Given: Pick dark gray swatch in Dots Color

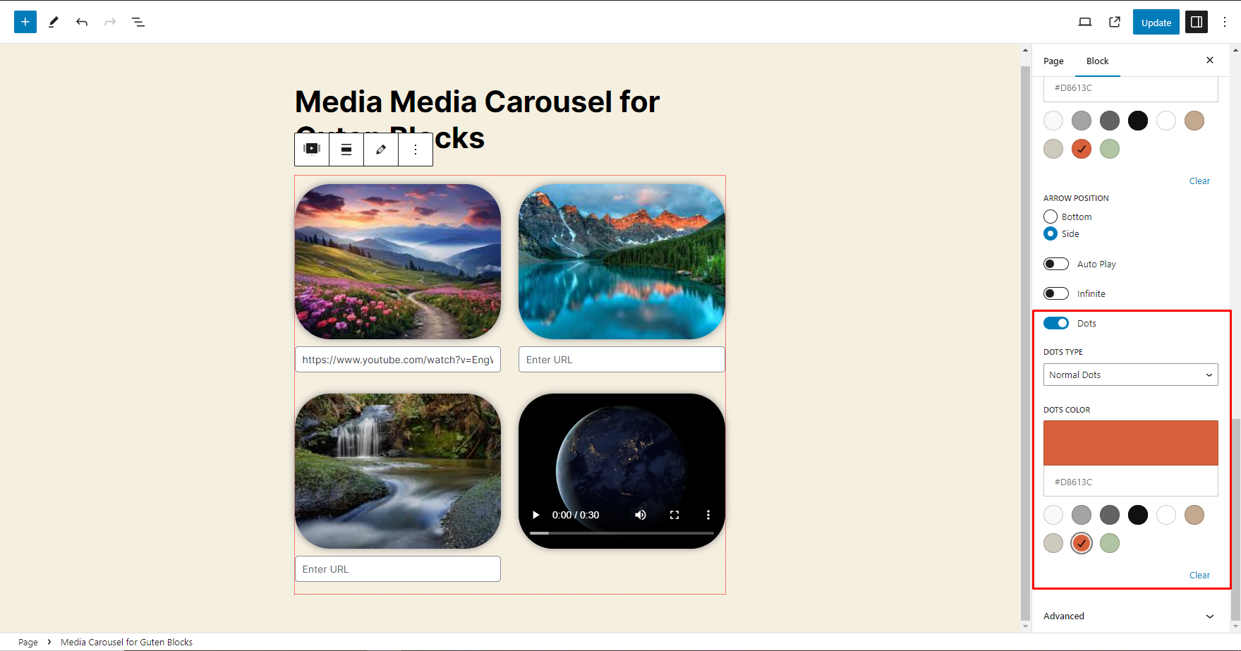Looking at the screenshot, I should pyautogui.click(x=1110, y=515).
